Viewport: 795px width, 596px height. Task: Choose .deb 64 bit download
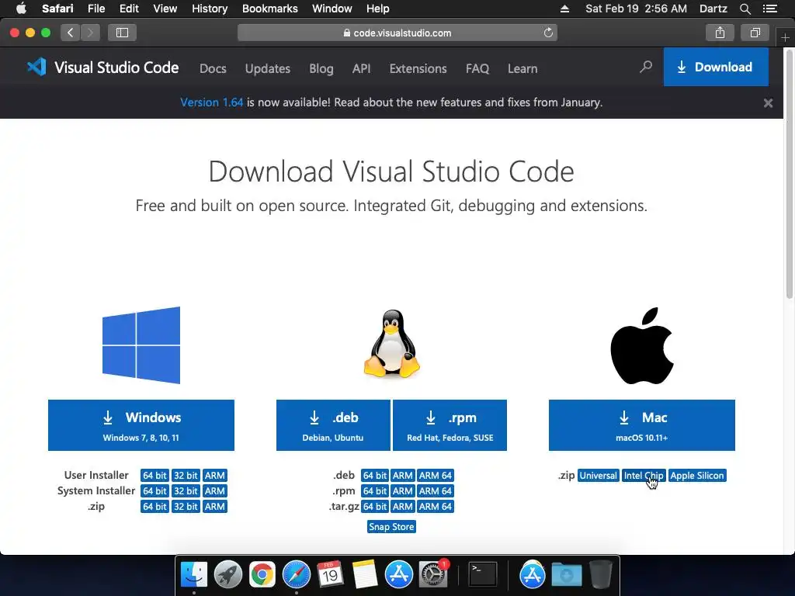375,476
